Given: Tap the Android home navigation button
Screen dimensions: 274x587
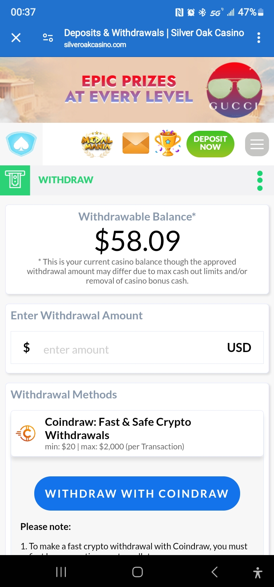Looking at the screenshot, I should coord(137,572).
